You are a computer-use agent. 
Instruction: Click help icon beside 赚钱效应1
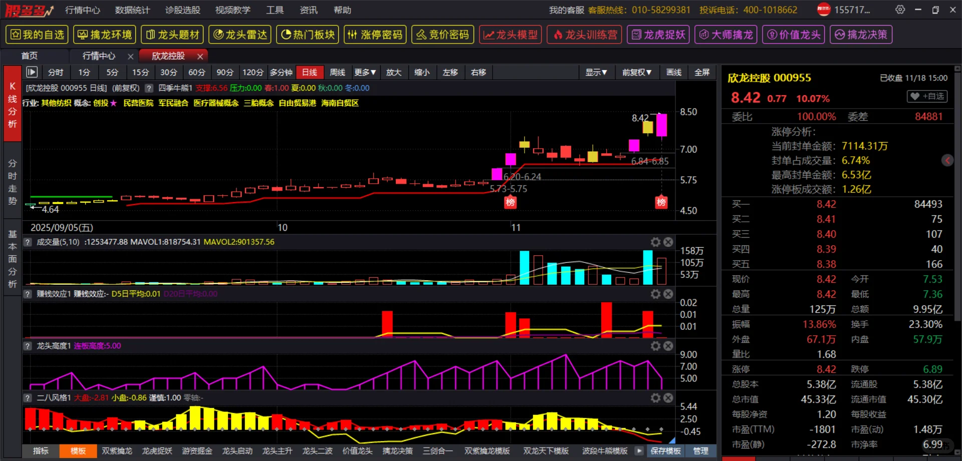(x=28, y=294)
